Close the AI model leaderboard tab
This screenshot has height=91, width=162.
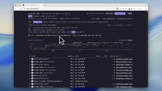point(42,5)
